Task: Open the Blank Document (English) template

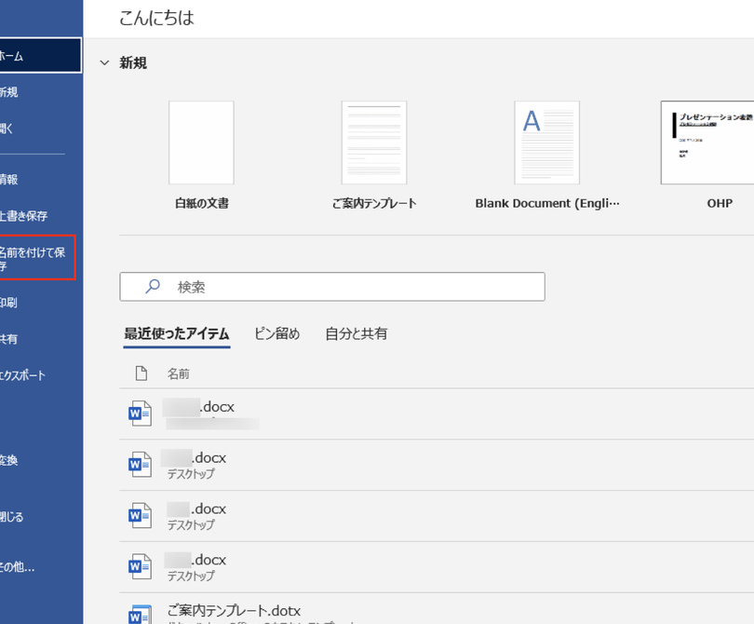Action: point(545,142)
